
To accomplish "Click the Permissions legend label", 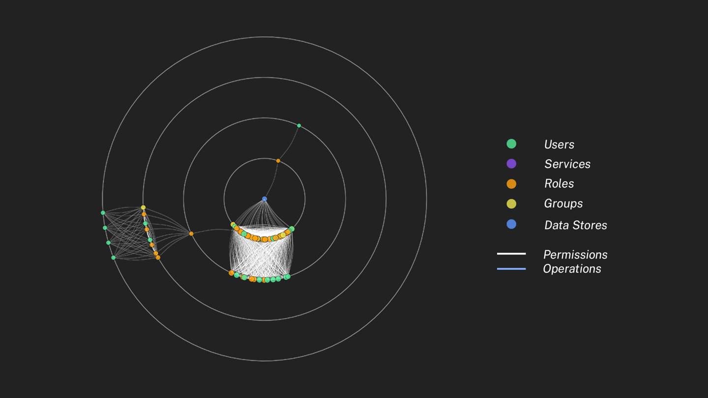I will coord(575,255).
